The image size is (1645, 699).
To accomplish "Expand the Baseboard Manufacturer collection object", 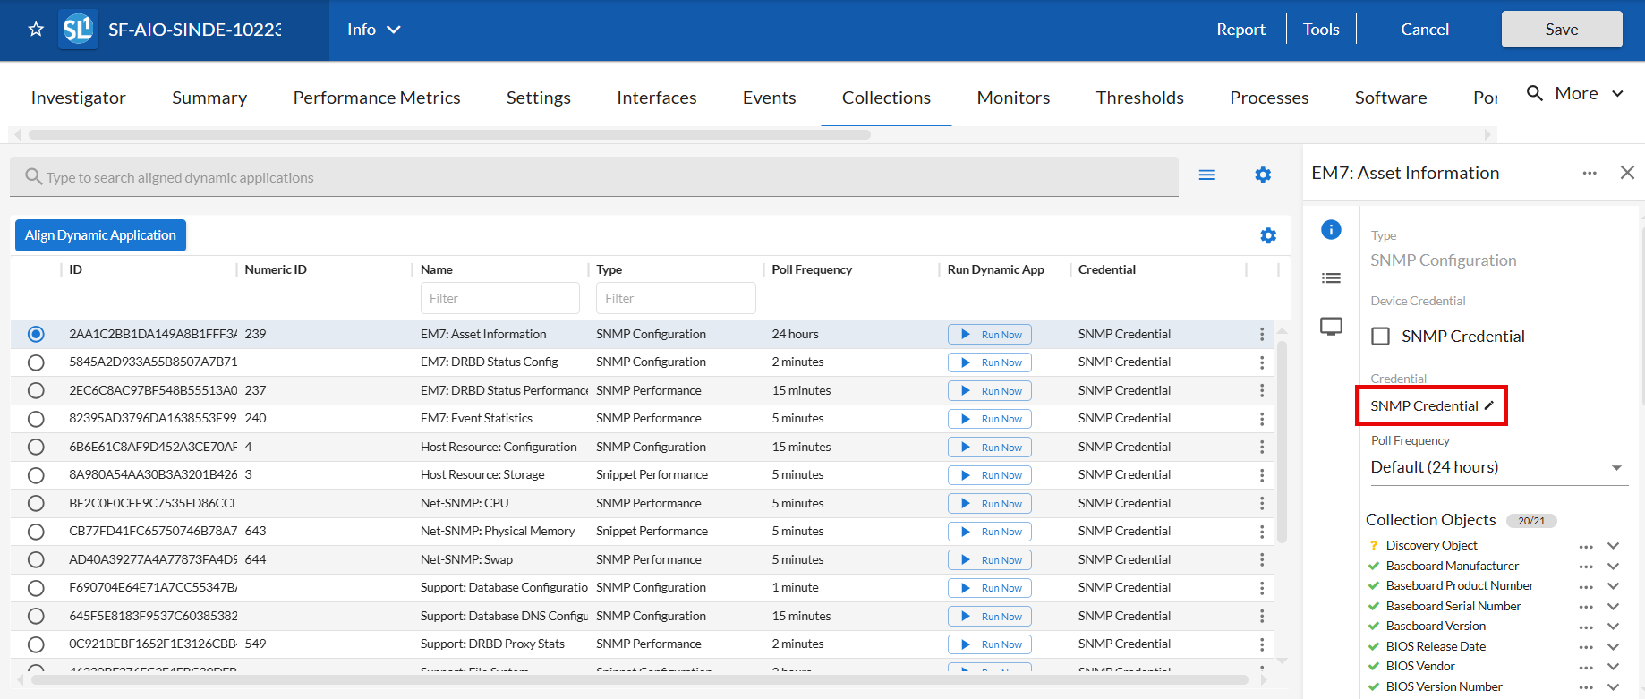I will [1613, 567].
